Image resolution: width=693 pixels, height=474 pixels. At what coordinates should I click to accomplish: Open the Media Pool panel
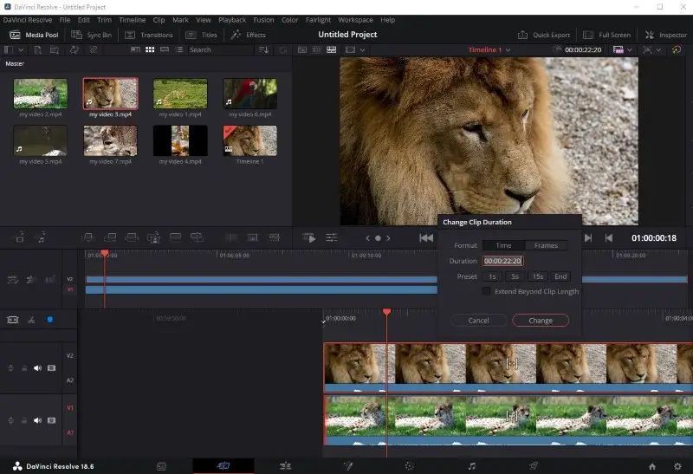[x=34, y=35]
